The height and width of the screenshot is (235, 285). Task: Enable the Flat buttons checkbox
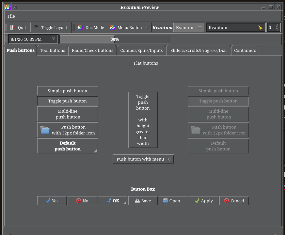coord(129,63)
